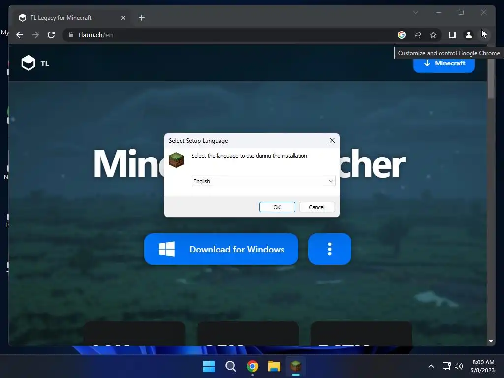Open the Windows Start menu
This screenshot has height=378, width=504.
coord(209,366)
